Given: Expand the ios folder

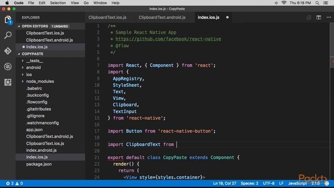Looking at the screenshot, I should 22,75.
